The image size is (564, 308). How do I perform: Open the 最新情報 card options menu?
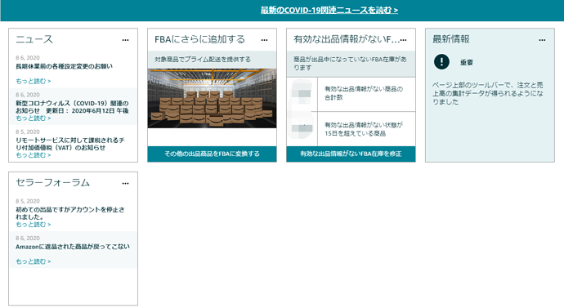[x=542, y=40]
